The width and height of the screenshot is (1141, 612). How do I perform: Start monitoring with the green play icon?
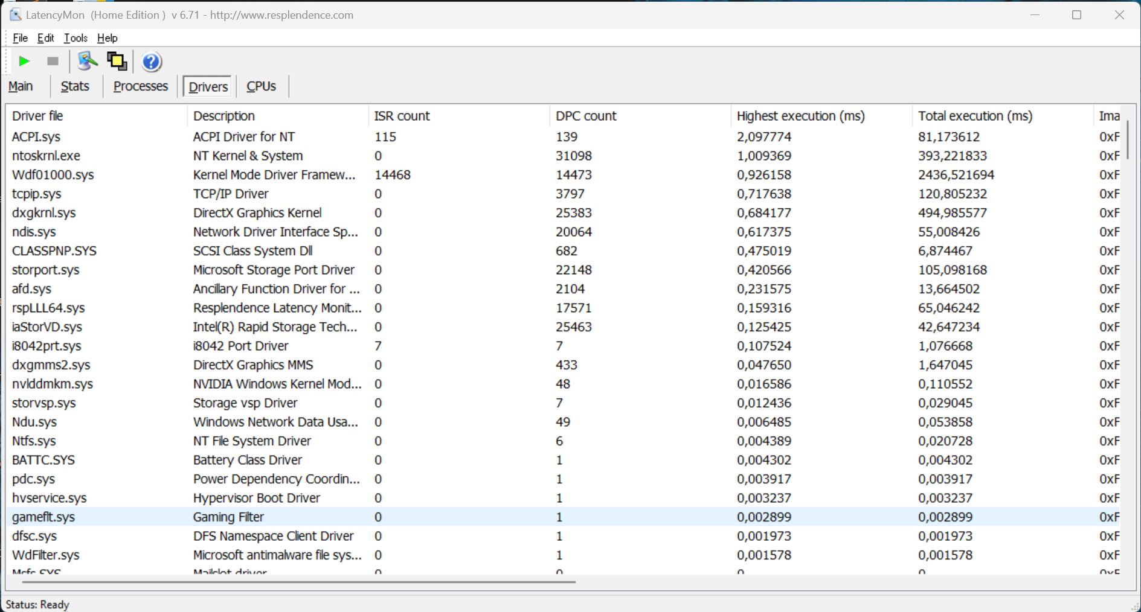click(x=24, y=61)
